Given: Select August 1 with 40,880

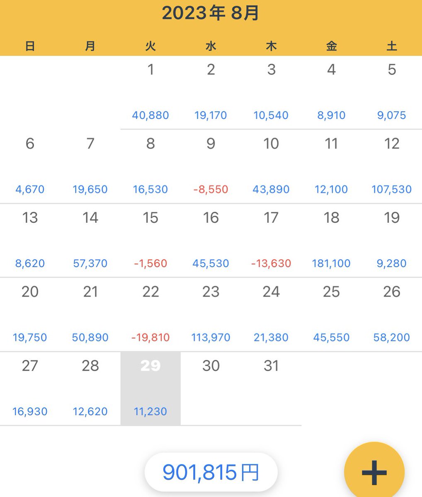Looking at the screenshot, I should (150, 92).
